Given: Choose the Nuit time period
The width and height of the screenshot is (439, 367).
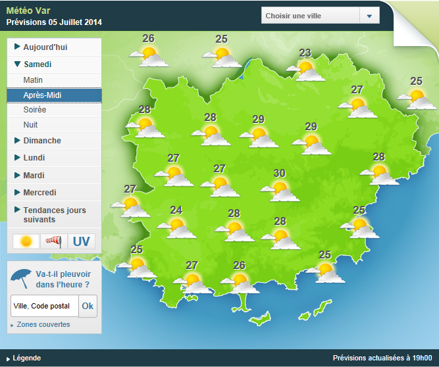Looking at the screenshot, I should coord(30,125).
